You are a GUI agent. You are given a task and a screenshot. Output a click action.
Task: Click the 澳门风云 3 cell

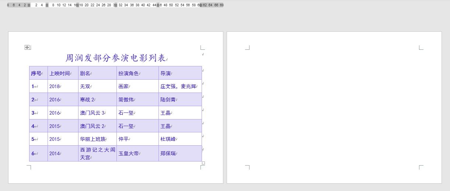click(x=97, y=113)
